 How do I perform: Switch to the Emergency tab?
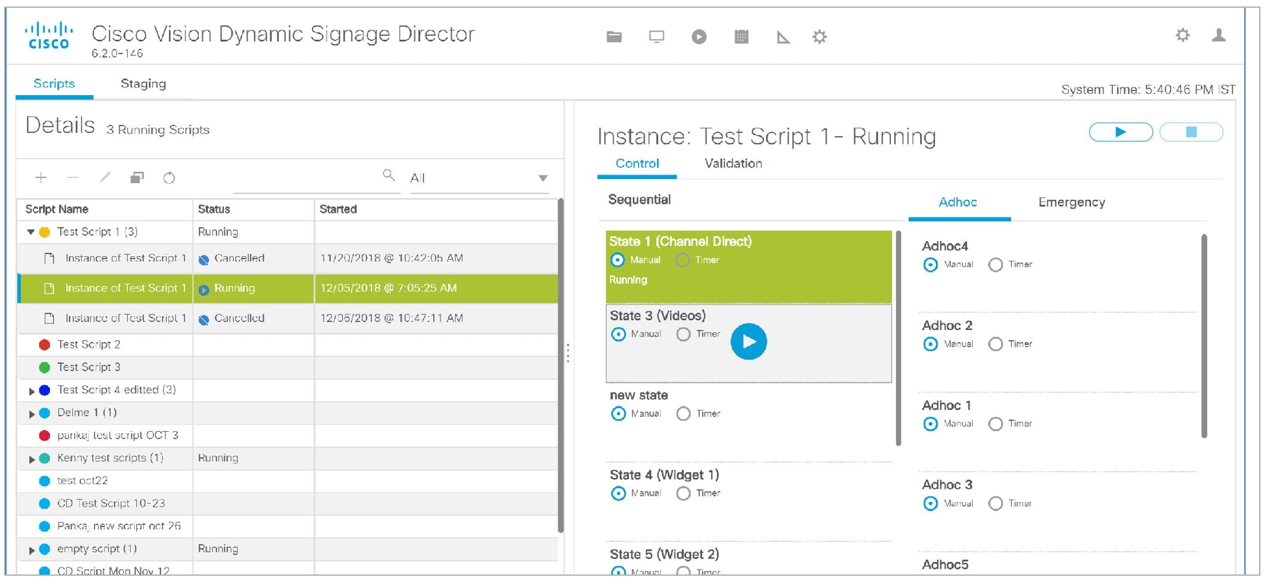pos(1071,202)
